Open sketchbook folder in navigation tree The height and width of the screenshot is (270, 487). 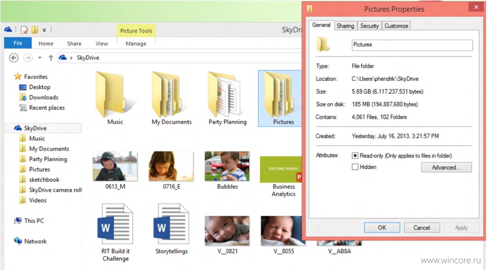[x=40, y=179]
